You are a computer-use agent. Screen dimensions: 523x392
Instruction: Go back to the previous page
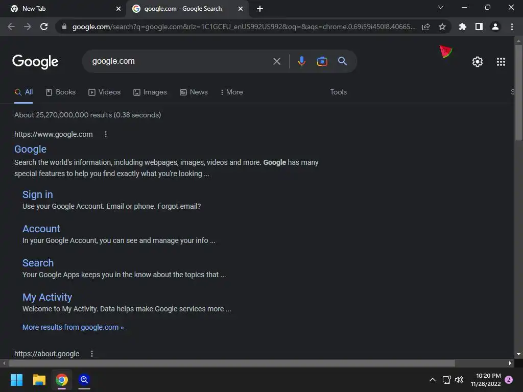(x=11, y=27)
